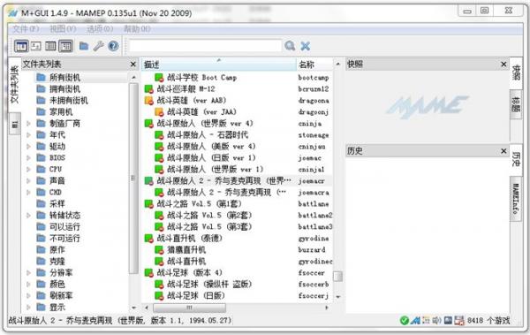This screenshot has width=530, height=335.
Task: Toggle the grouped view toolbar icon
Action: coord(65,46)
